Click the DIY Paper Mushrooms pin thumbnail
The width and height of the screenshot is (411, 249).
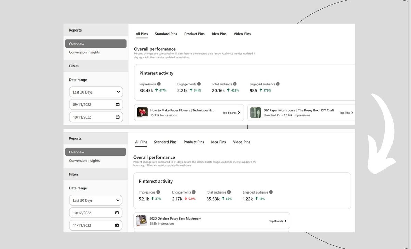[x=256, y=113]
